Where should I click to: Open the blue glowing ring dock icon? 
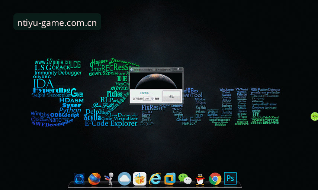coord(79,178)
